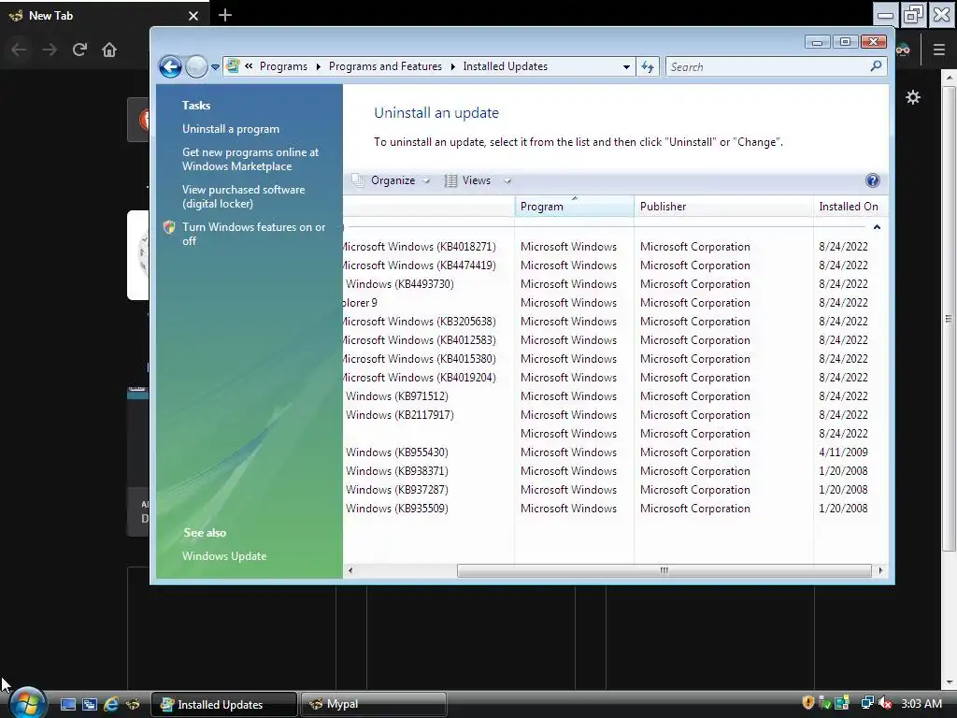Click Programs in the address breadcrumb

click(283, 66)
